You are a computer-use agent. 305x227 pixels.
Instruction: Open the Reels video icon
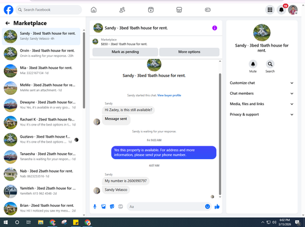click(x=151, y=10)
